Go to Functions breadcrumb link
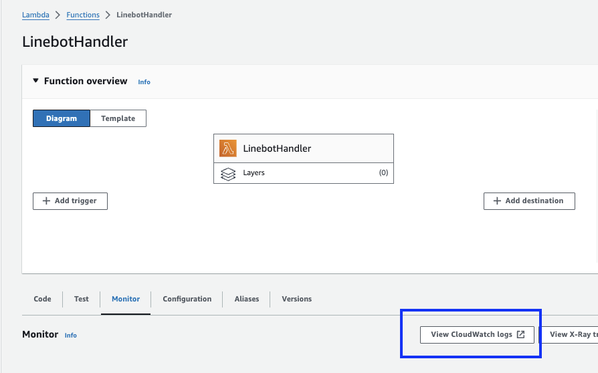598x373 pixels. click(83, 15)
